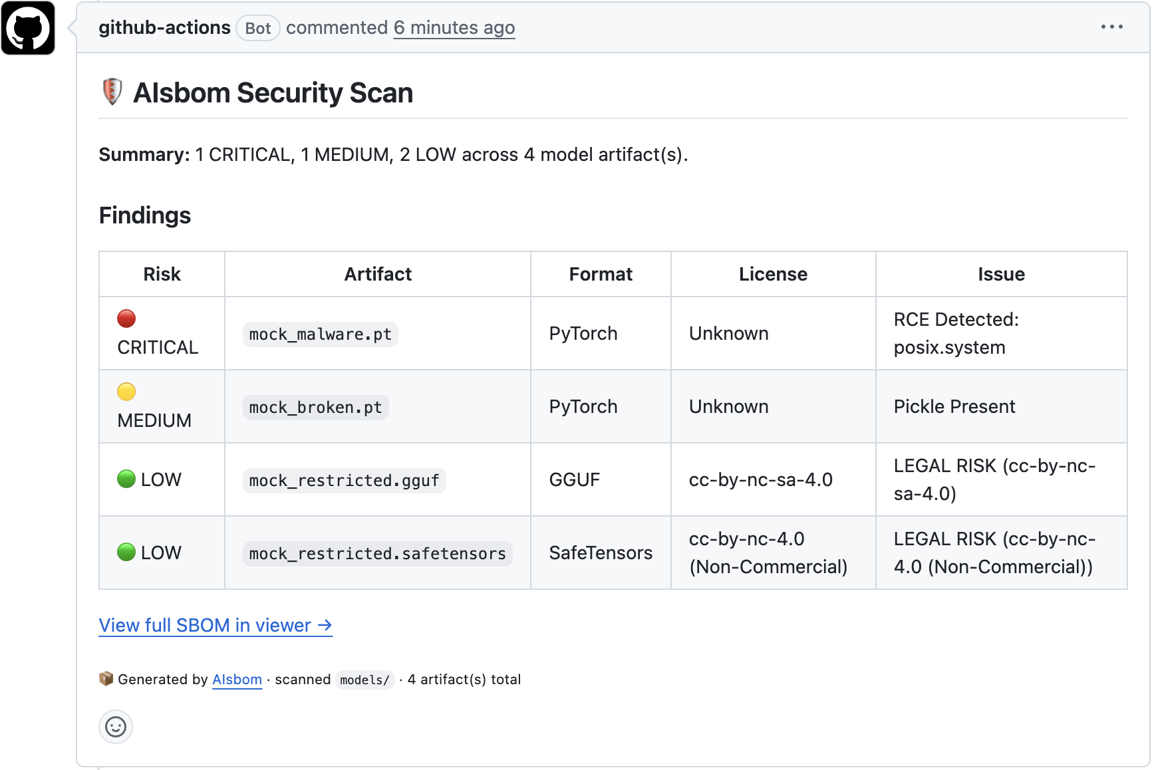This screenshot has height=770, width=1152.
Task: Click the green LOW dot for mock_restricted.safetensors
Action: (126, 552)
